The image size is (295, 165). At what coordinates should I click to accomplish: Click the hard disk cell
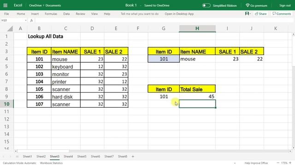click(x=65, y=97)
